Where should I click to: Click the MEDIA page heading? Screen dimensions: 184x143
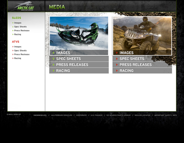click(x=57, y=7)
